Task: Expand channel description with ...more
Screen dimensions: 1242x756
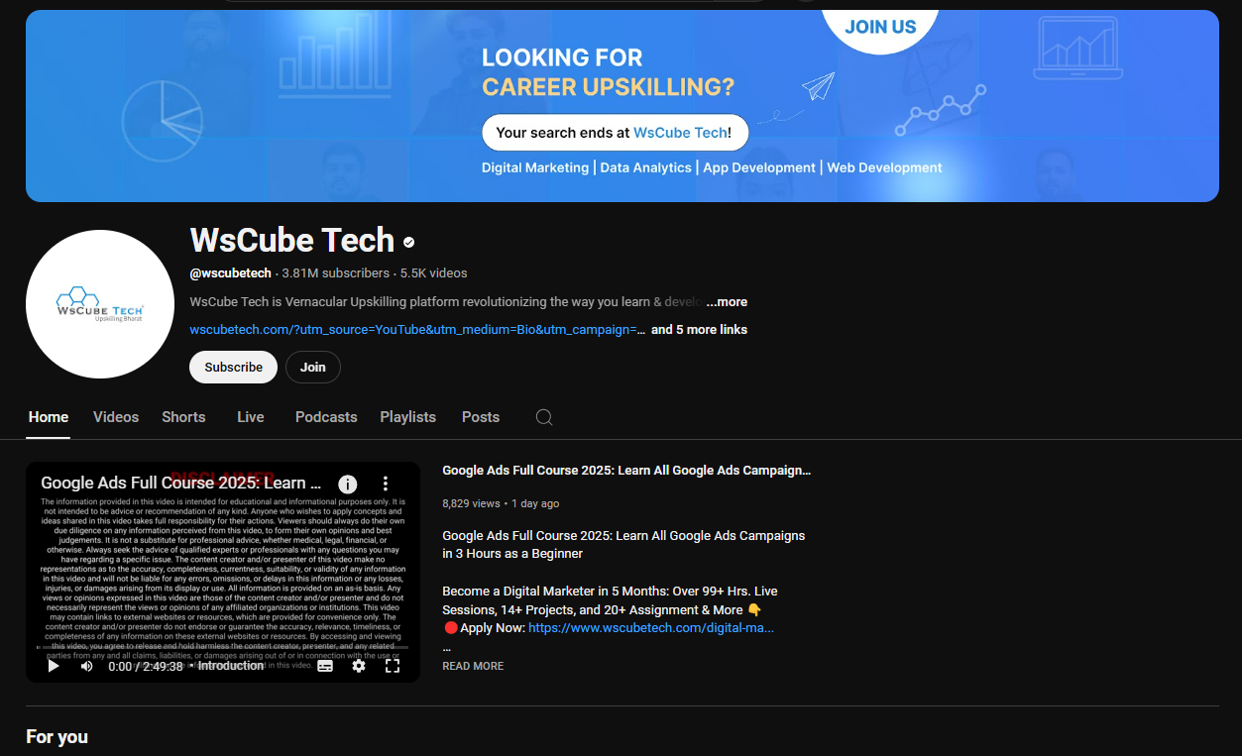Action: point(727,302)
